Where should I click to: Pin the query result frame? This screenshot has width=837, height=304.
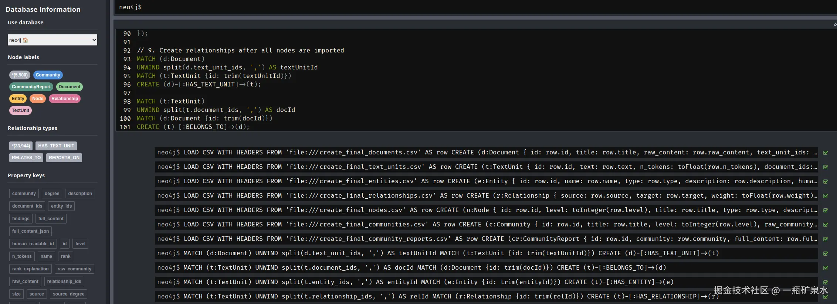pos(835,25)
